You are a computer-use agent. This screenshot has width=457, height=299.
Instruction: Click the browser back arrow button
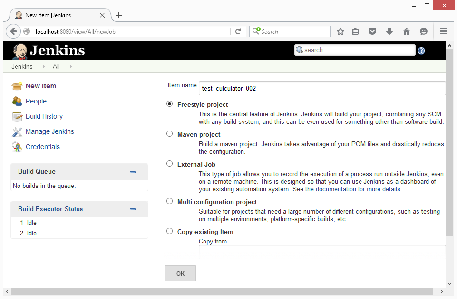pyautogui.click(x=13, y=31)
